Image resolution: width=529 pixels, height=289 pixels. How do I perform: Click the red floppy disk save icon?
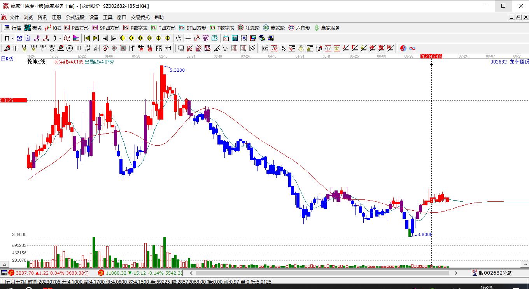253,38
